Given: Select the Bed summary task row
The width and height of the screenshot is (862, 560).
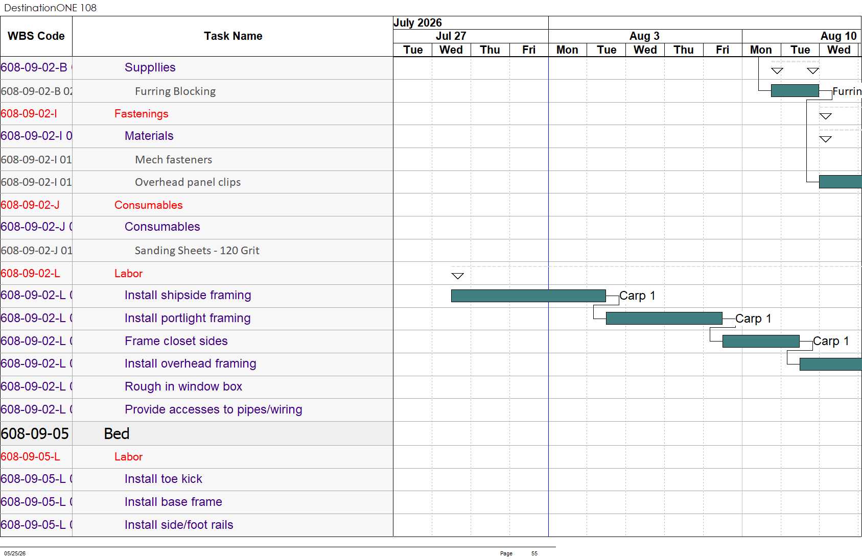Looking at the screenshot, I should click(x=197, y=433).
